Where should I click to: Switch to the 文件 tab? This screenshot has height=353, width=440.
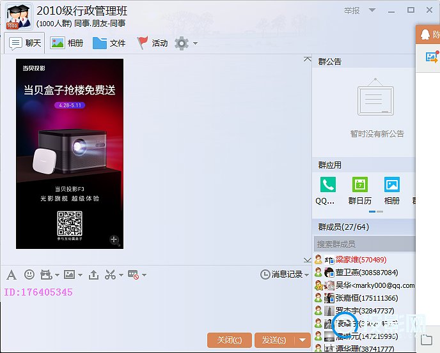(x=109, y=43)
